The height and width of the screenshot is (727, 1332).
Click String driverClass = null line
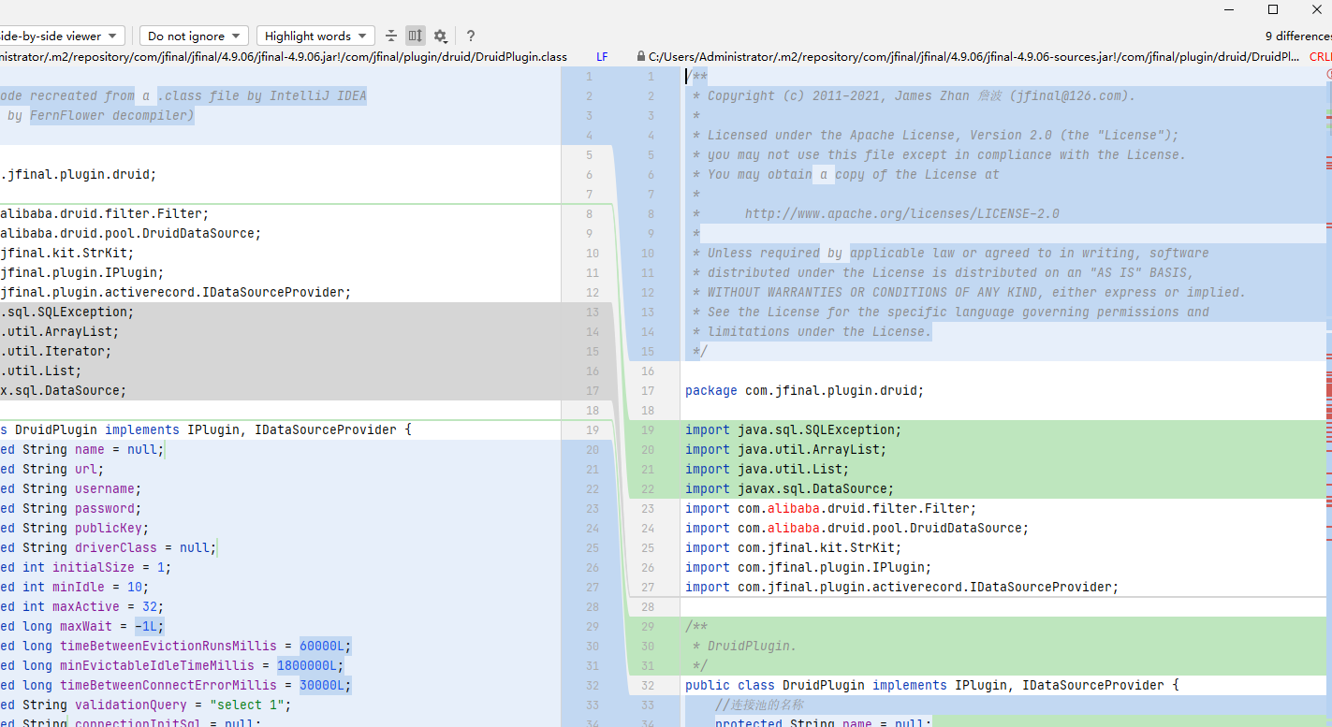point(109,547)
